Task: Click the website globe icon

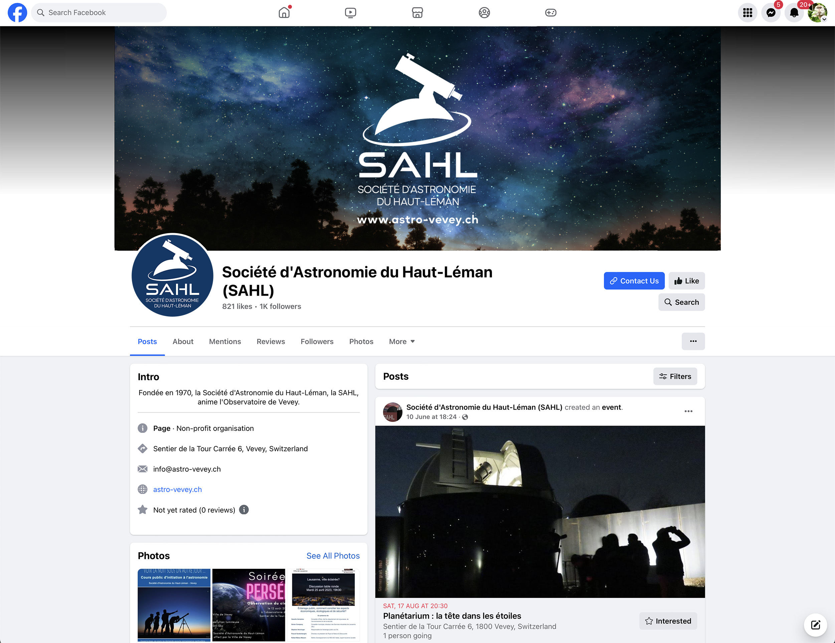Action: tap(143, 489)
